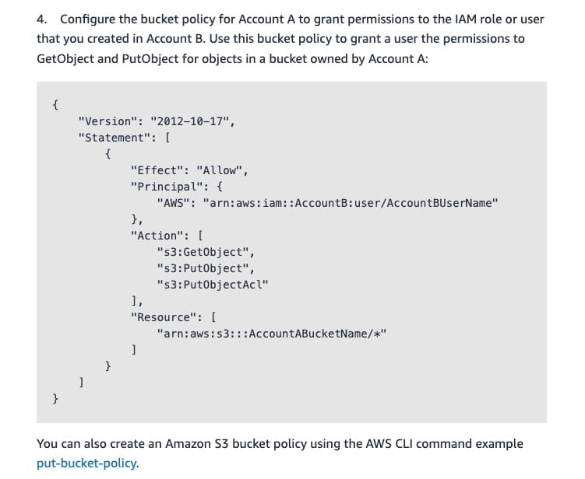Open the put-bucket-policy link

87,463
